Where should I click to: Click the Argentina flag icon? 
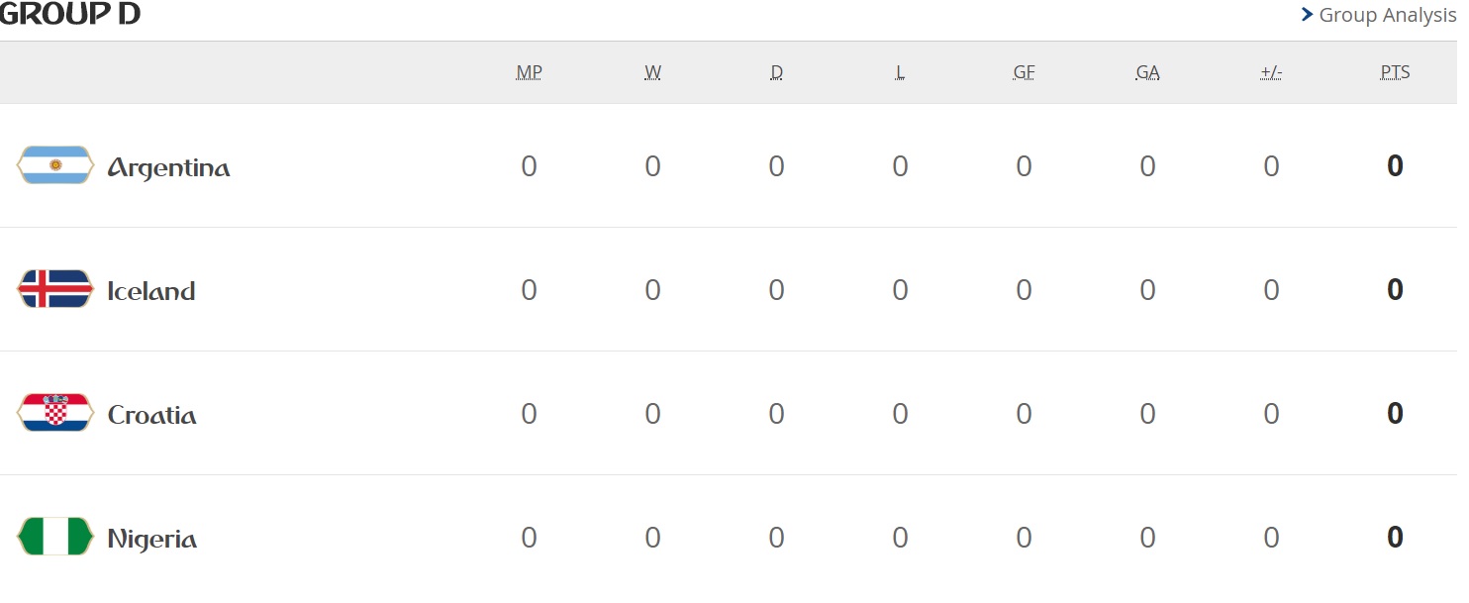(55, 165)
